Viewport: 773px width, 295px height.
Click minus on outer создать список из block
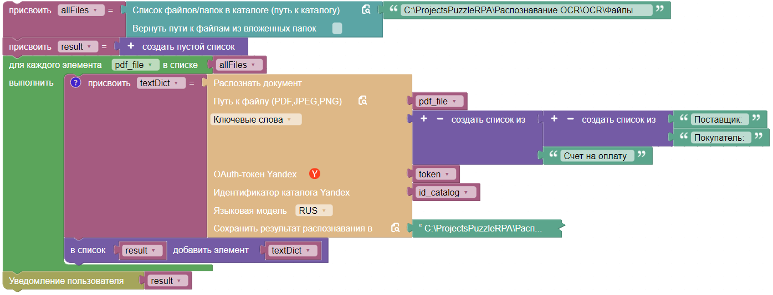tap(440, 119)
